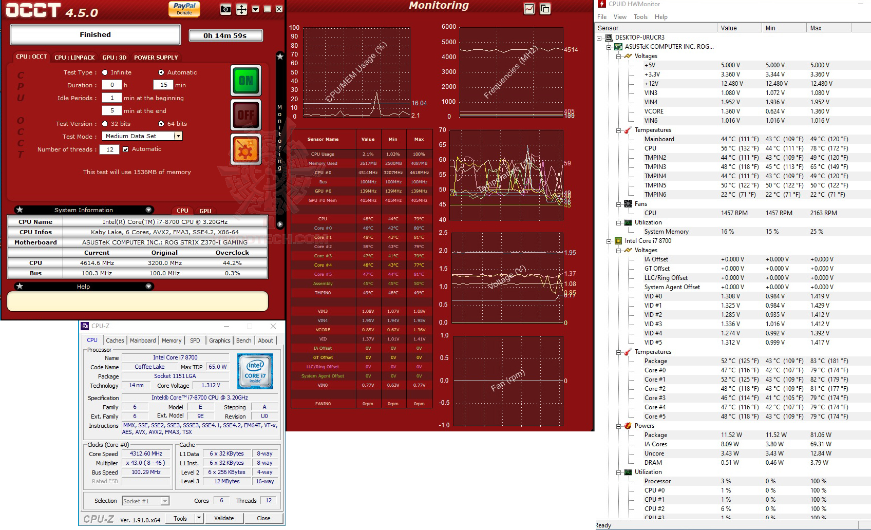Click the Max column header in HWMonitor
The height and width of the screenshot is (530, 871).
828,28
